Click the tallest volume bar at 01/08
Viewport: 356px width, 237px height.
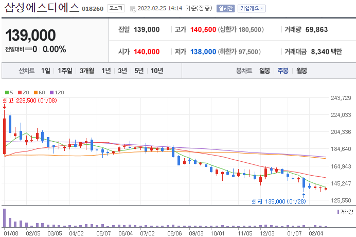tap(4, 218)
